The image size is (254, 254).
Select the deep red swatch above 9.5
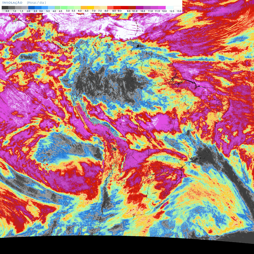[x=124, y=8]
